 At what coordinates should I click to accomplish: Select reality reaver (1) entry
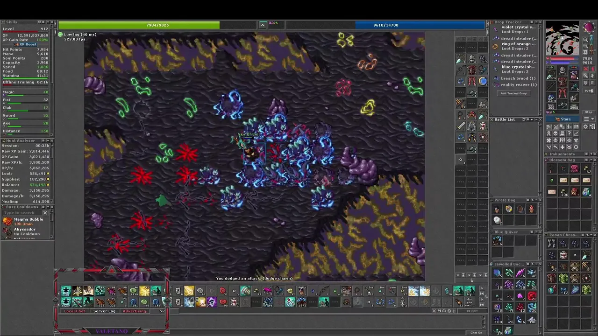point(514,84)
